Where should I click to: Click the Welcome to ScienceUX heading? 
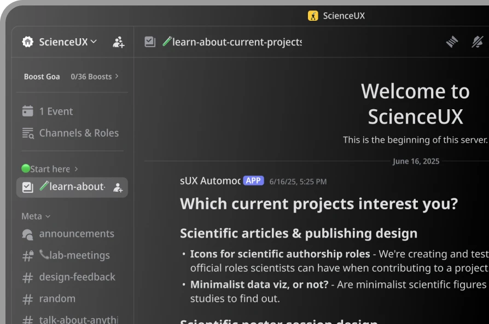(415, 104)
